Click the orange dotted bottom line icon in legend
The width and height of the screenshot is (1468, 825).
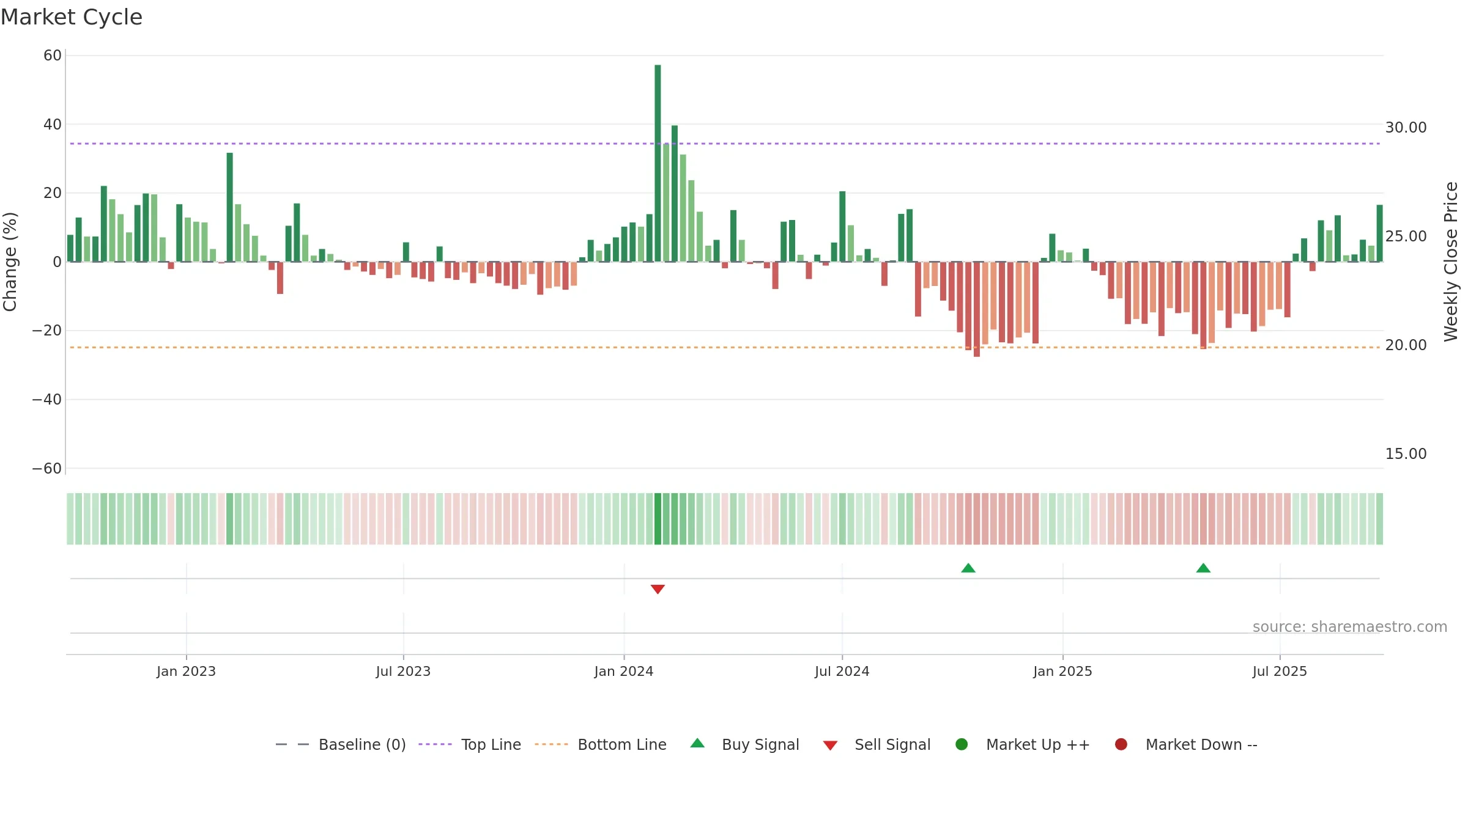coord(551,744)
